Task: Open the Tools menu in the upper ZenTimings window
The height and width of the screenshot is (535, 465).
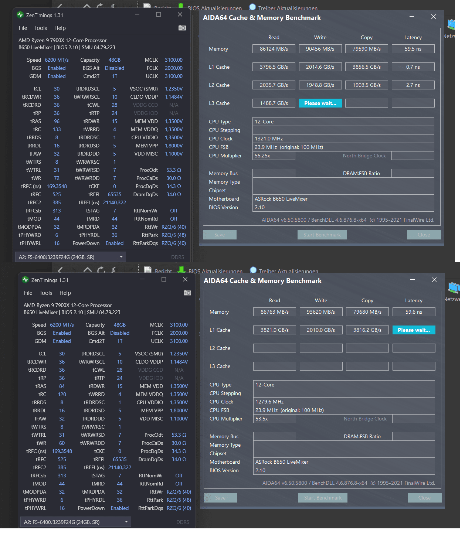Action: (41, 28)
